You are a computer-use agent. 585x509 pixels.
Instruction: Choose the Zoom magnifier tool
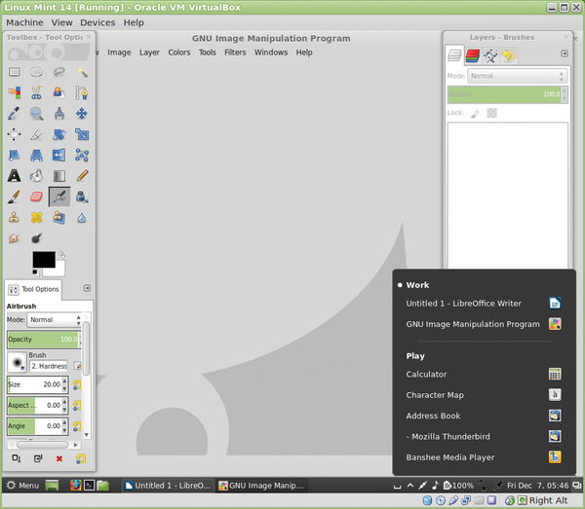click(x=37, y=114)
